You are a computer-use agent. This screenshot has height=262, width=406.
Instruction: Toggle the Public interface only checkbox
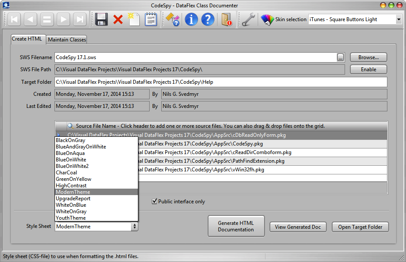click(x=155, y=201)
